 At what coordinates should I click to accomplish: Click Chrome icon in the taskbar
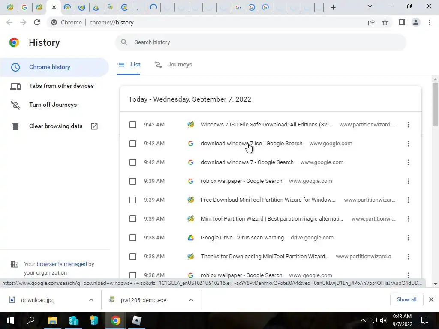click(115, 320)
